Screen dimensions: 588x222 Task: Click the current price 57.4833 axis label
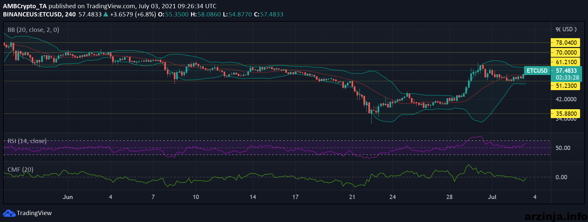[566, 70]
